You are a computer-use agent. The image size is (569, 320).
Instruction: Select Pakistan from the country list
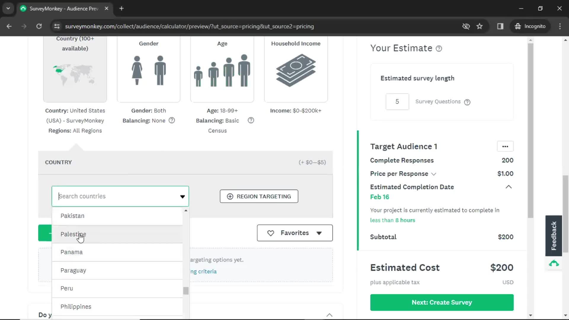117,216
